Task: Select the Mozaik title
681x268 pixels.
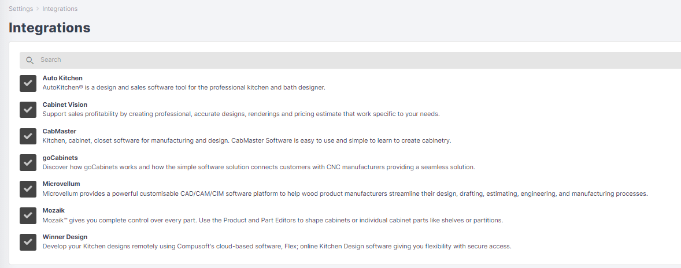Action: [x=53, y=210]
